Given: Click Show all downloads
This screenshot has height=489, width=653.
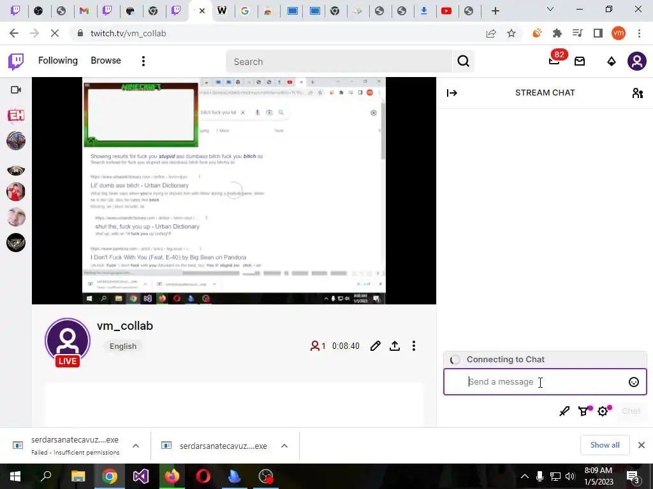Looking at the screenshot, I should 605,445.
